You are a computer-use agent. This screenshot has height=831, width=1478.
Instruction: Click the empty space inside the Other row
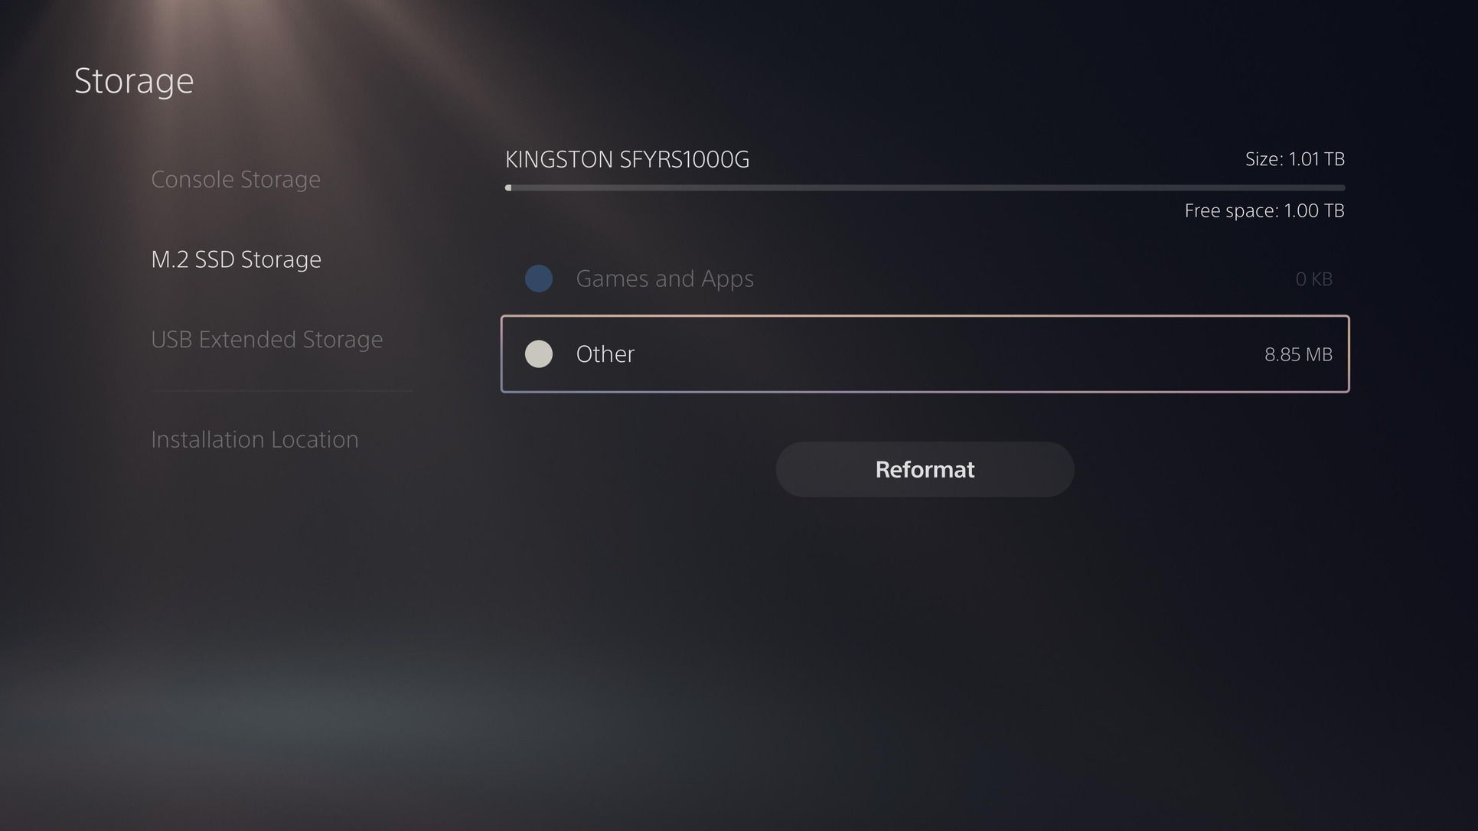coord(949,354)
